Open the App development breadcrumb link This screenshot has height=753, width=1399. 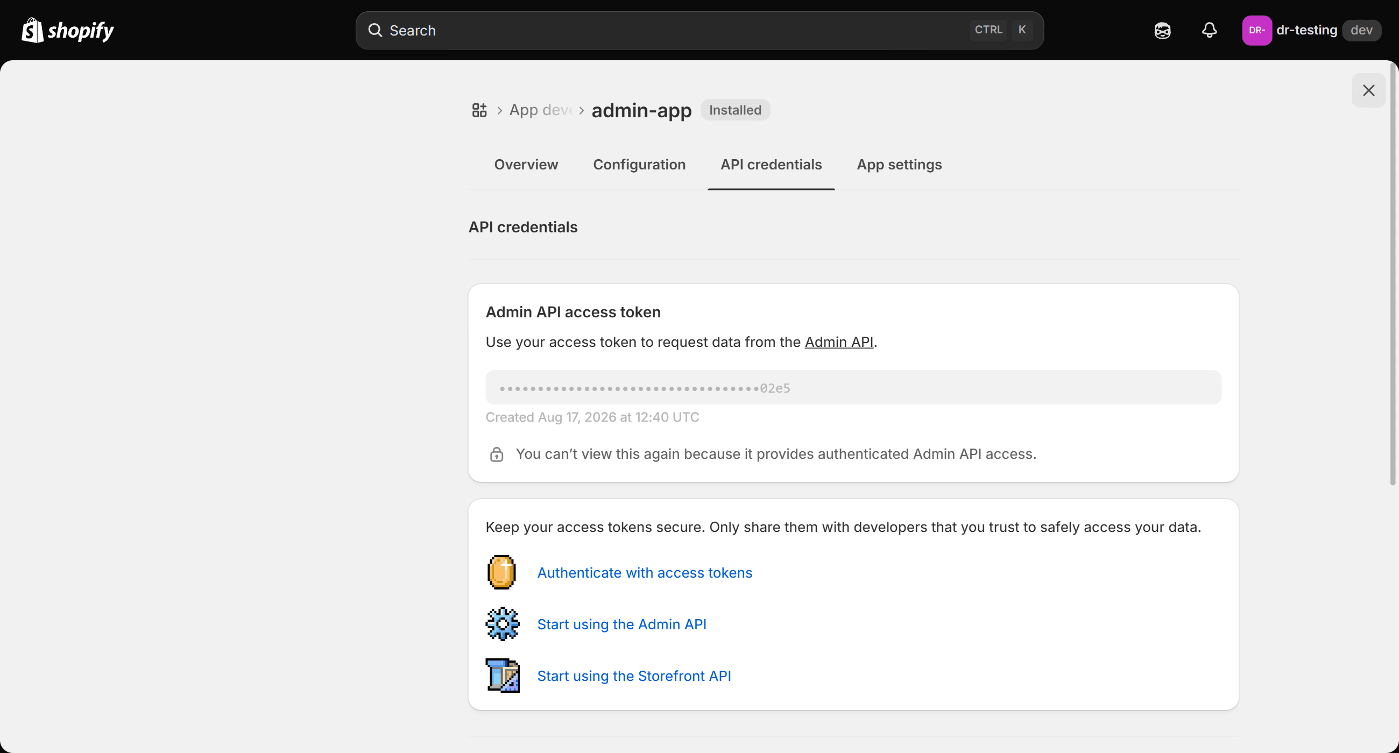click(x=541, y=110)
